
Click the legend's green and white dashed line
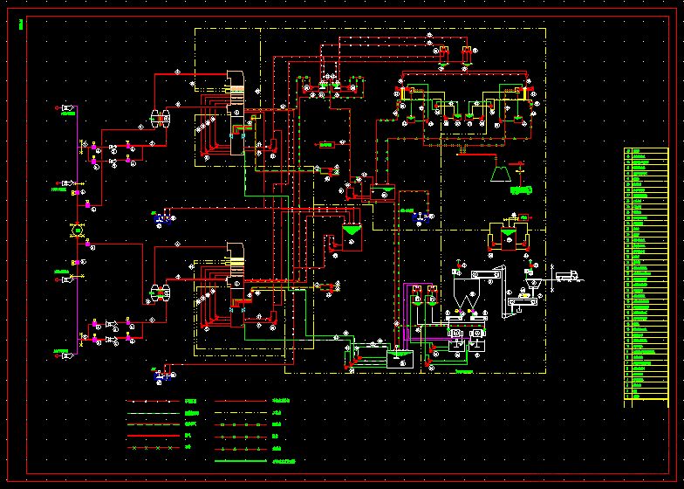click(x=154, y=413)
